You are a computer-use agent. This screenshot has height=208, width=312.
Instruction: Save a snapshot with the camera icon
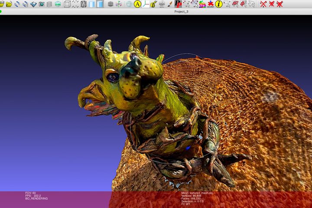42,4
